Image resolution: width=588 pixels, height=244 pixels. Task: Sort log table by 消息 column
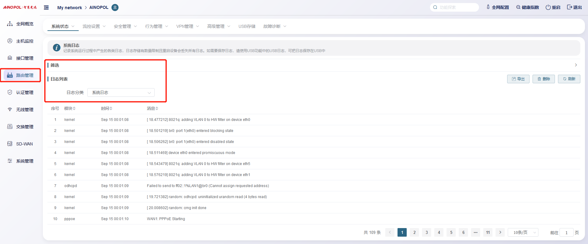pos(153,108)
